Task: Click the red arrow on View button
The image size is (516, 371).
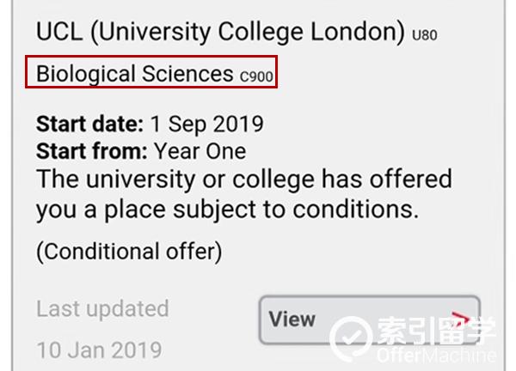Action: click(461, 318)
